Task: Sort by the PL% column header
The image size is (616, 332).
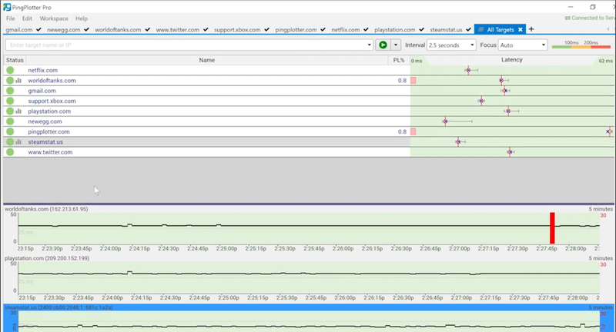Action: (399, 60)
